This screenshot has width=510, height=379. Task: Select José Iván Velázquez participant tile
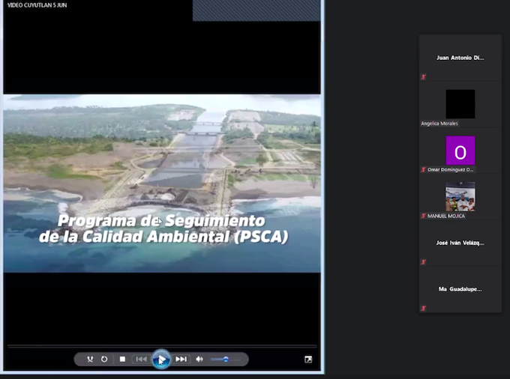point(460,243)
